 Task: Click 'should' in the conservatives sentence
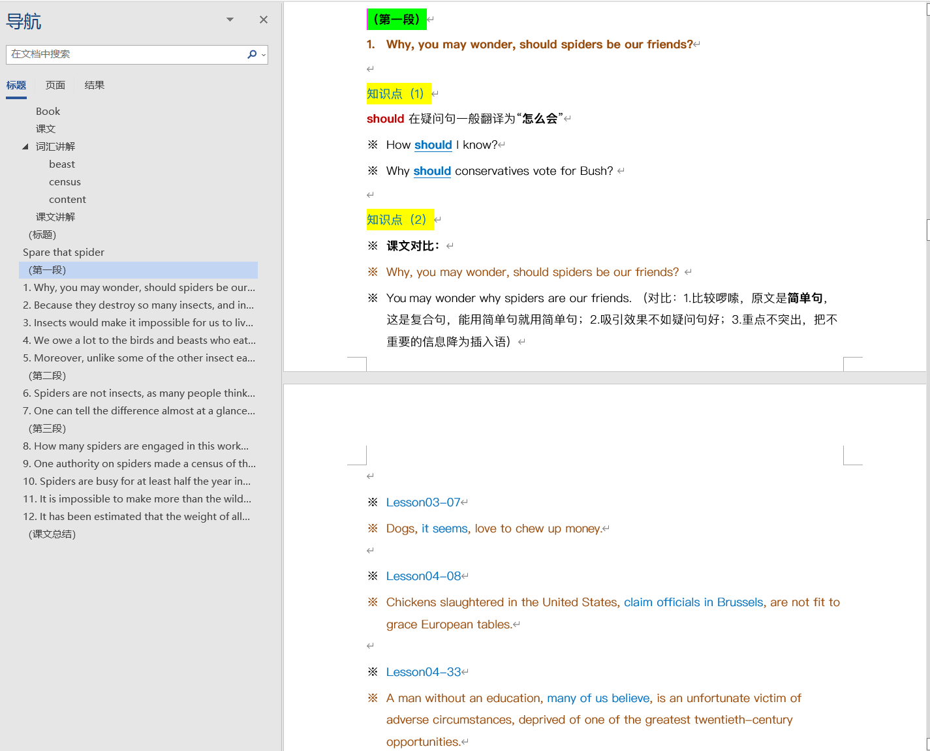[432, 171]
